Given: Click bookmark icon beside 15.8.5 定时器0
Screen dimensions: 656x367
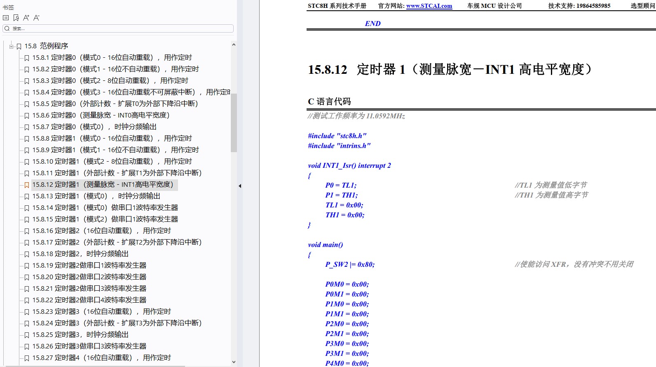Looking at the screenshot, I should (x=27, y=104).
